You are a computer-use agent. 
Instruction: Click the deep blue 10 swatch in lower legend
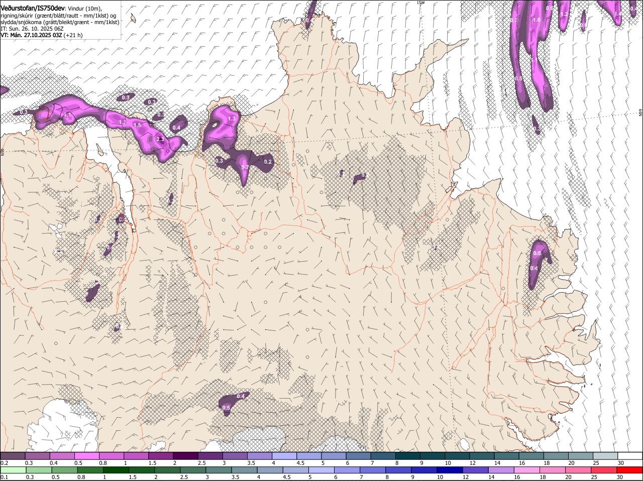451,470
